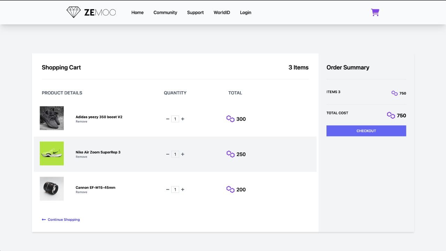
Task: Decrease Nike Air Zoom SuperRep 3 quantity
Action: pos(168,154)
